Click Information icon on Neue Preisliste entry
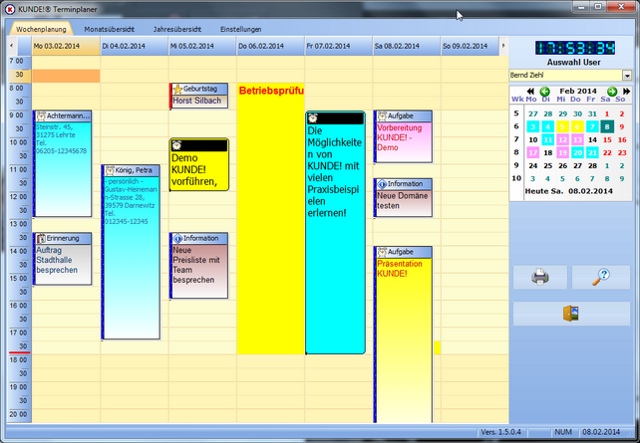 pos(177,238)
